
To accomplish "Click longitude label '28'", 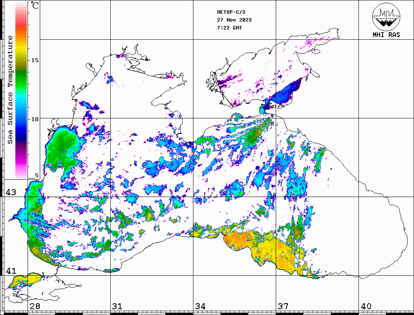I will tap(35, 306).
